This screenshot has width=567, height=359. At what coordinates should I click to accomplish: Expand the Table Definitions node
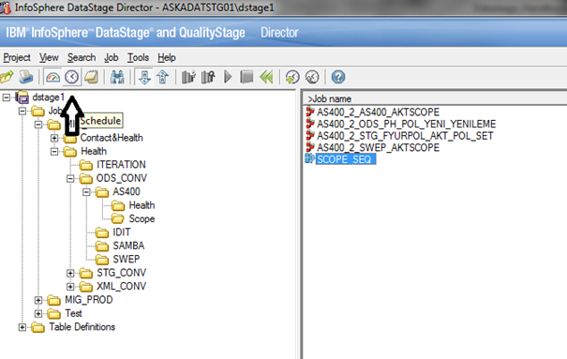[x=22, y=327]
